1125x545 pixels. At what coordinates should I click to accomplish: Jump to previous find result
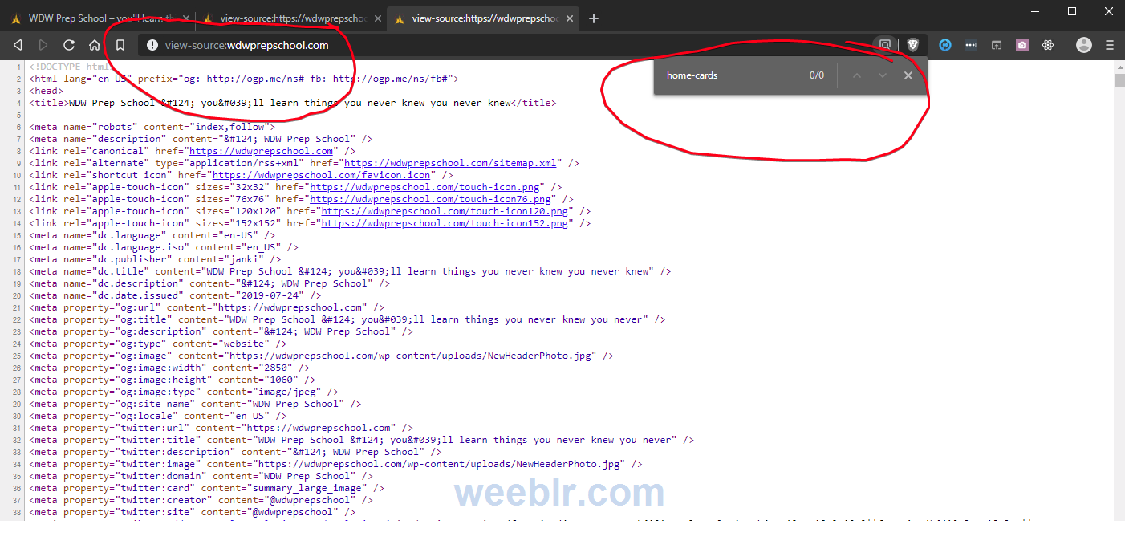point(857,75)
